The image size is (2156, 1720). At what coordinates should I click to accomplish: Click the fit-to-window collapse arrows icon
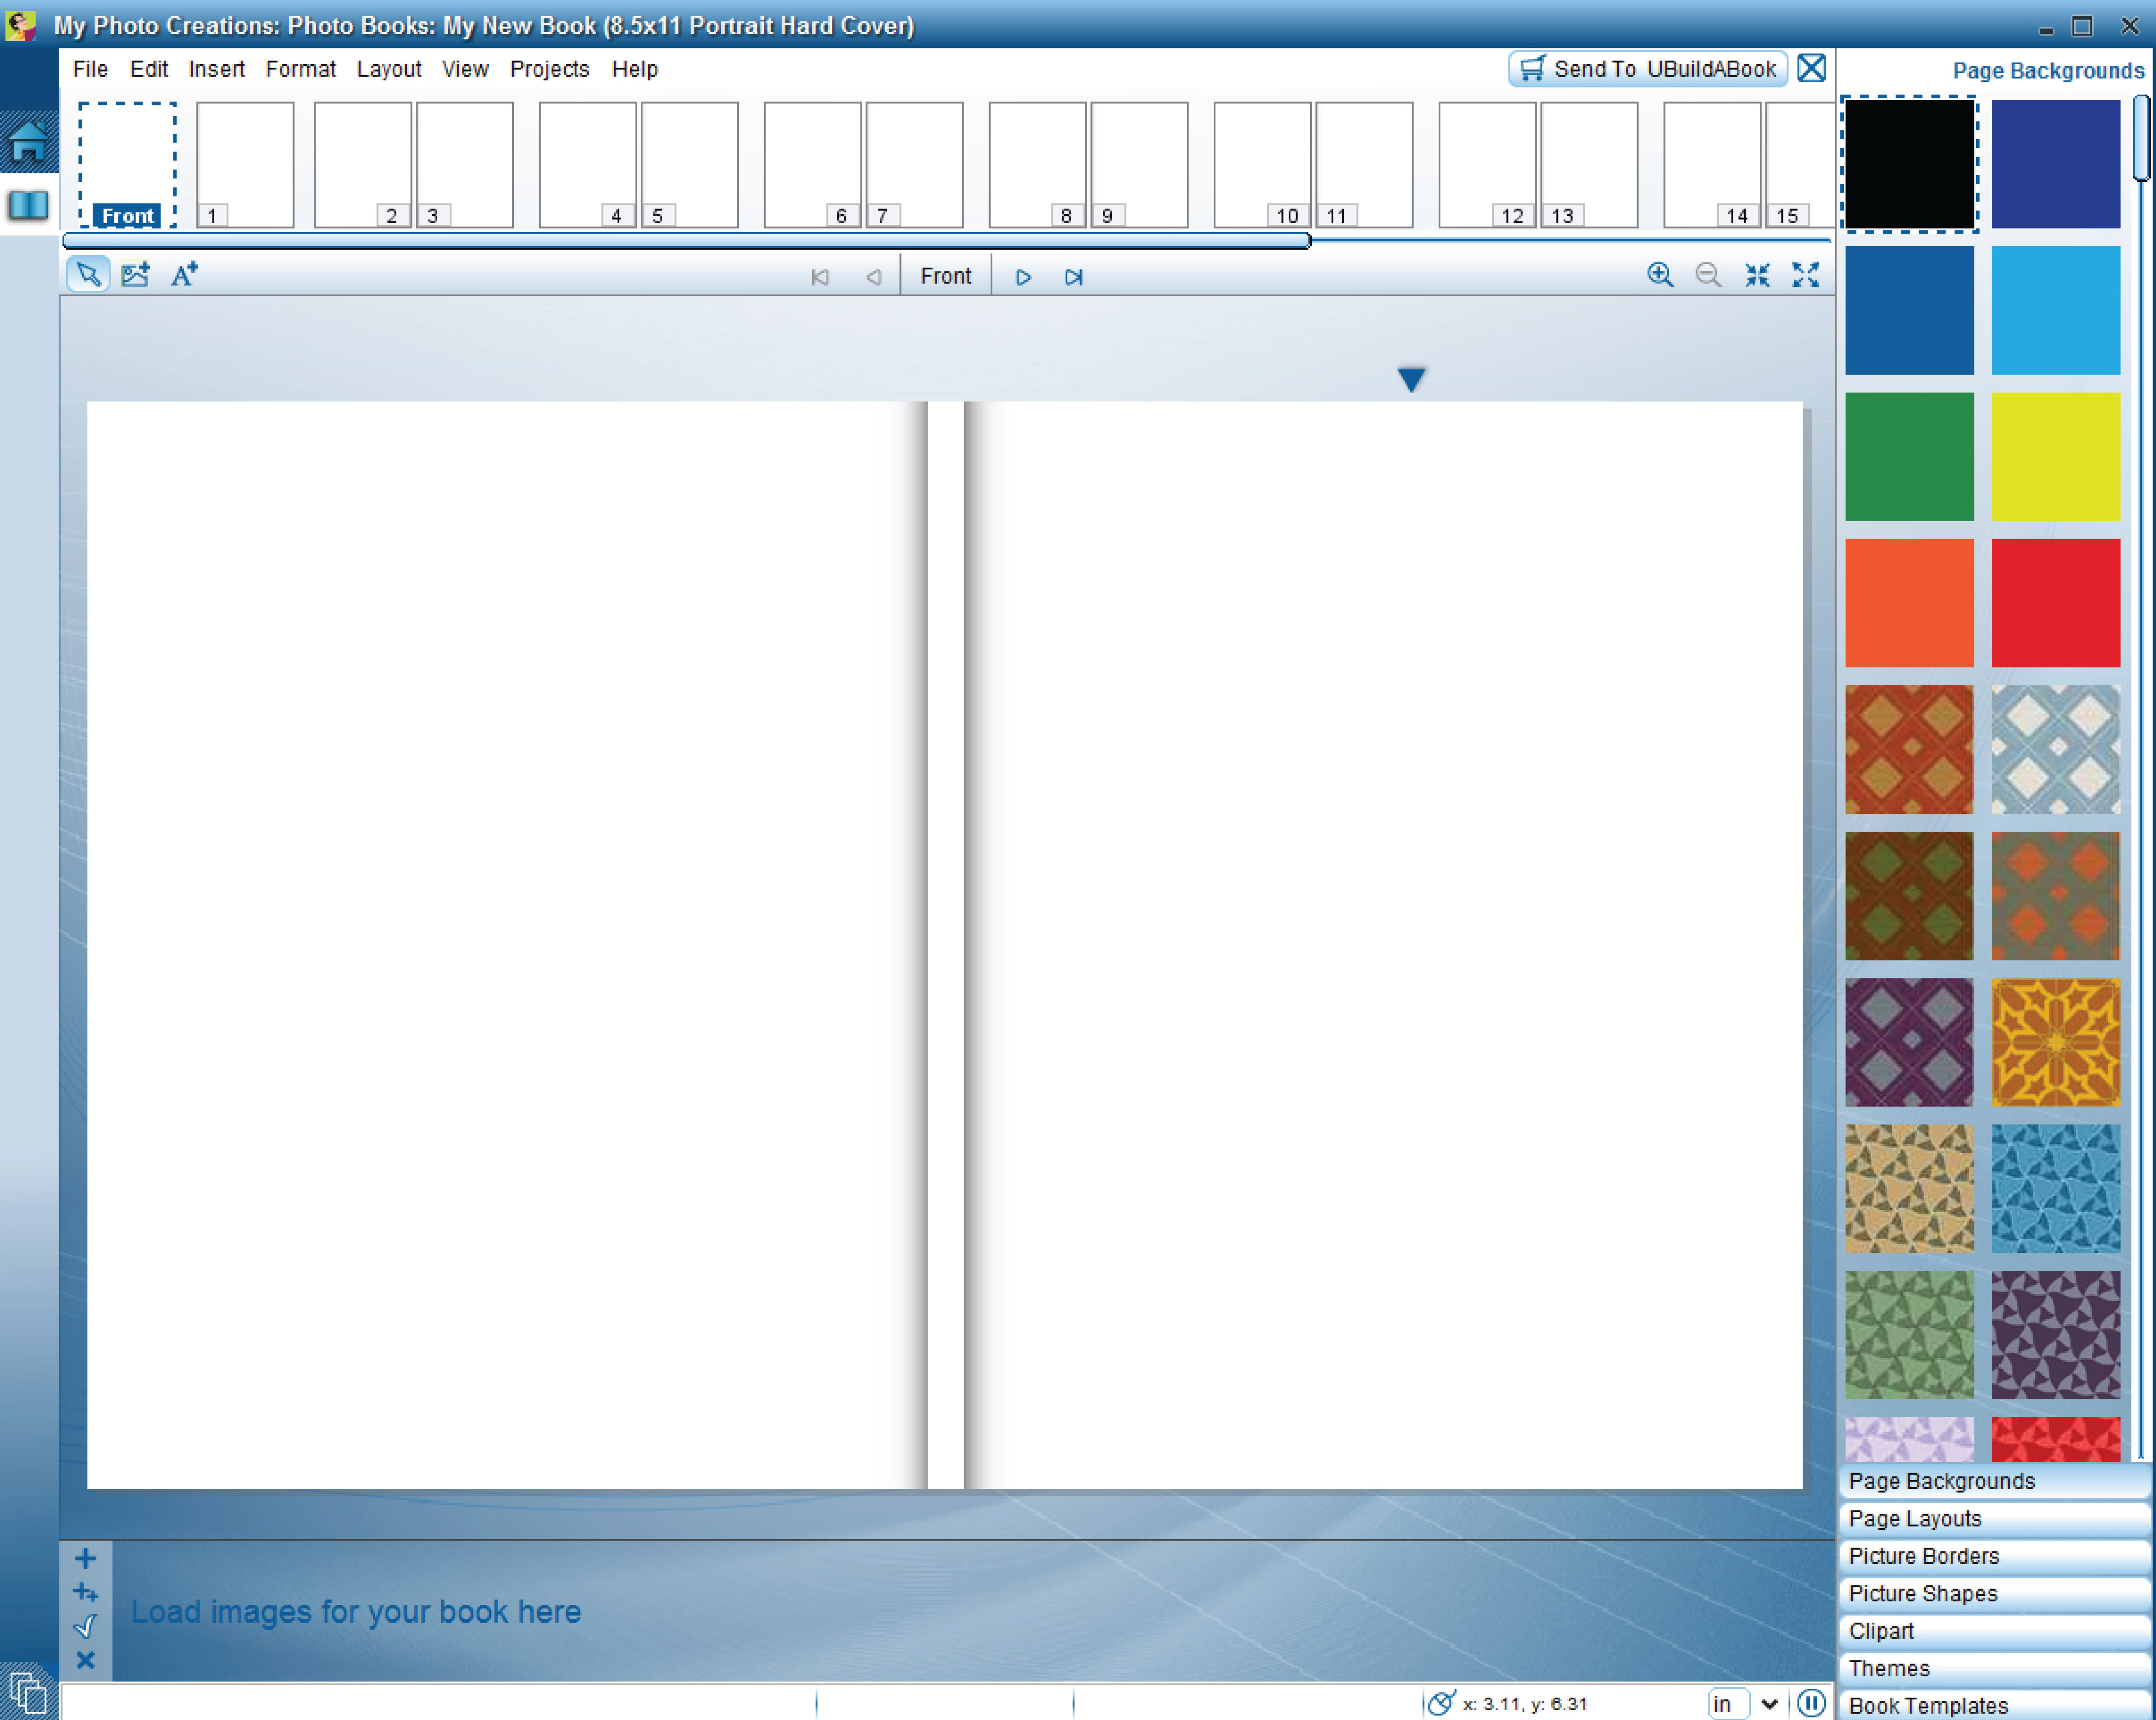pyautogui.click(x=1757, y=275)
